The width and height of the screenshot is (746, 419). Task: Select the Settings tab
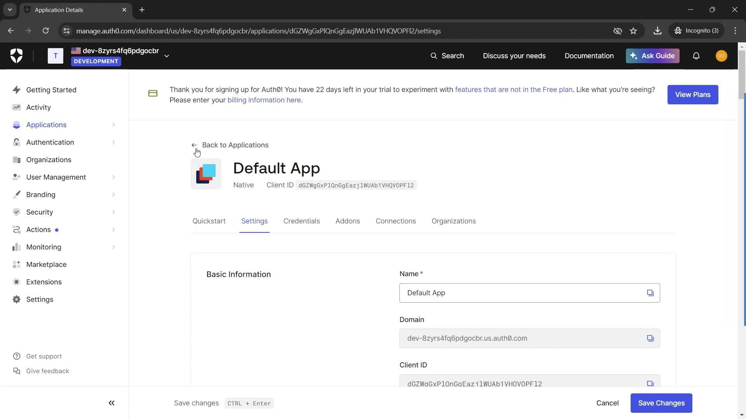point(254,221)
